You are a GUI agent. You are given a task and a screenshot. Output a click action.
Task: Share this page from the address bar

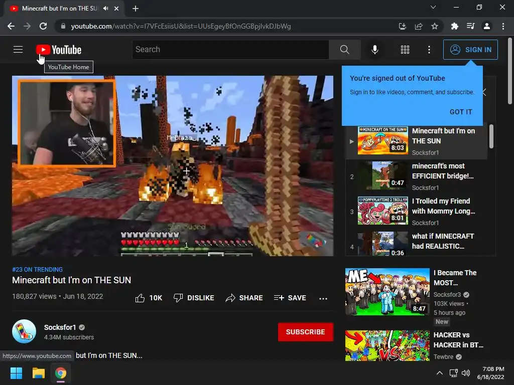pyautogui.click(x=418, y=26)
